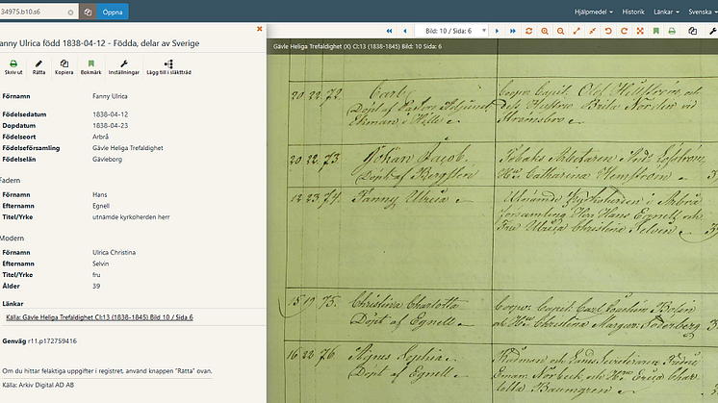Screen dimensions: 718x403
Task: Click the Öppna button
Action: (x=113, y=12)
